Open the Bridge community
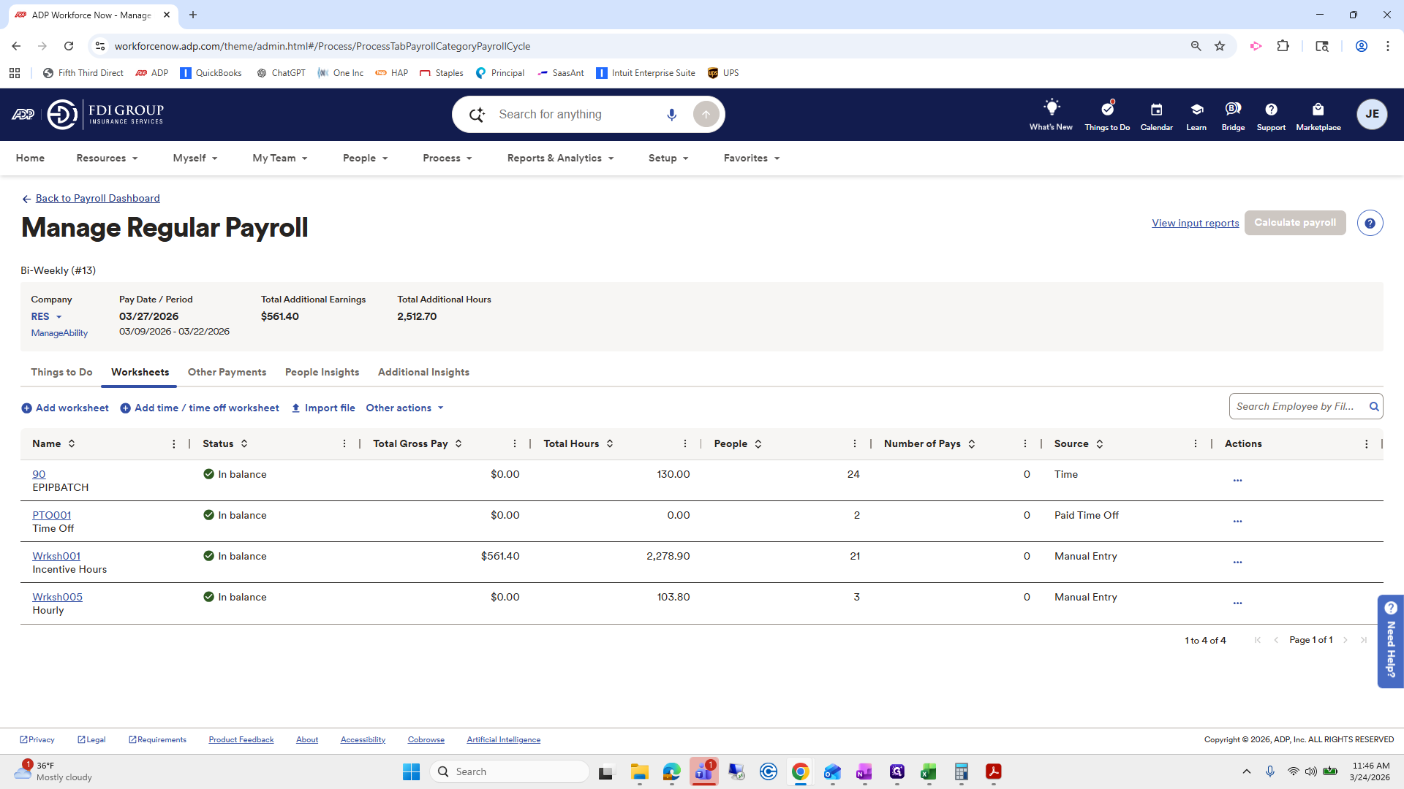1404x789 pixels. pyautogui.click(x=1233, y=114)
